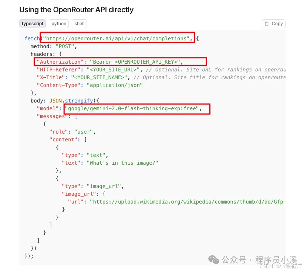Click the highlighted gemini-2.0-flash-thinking model name
This screenshot has height=272, width=307.
[x=137, y=108]
